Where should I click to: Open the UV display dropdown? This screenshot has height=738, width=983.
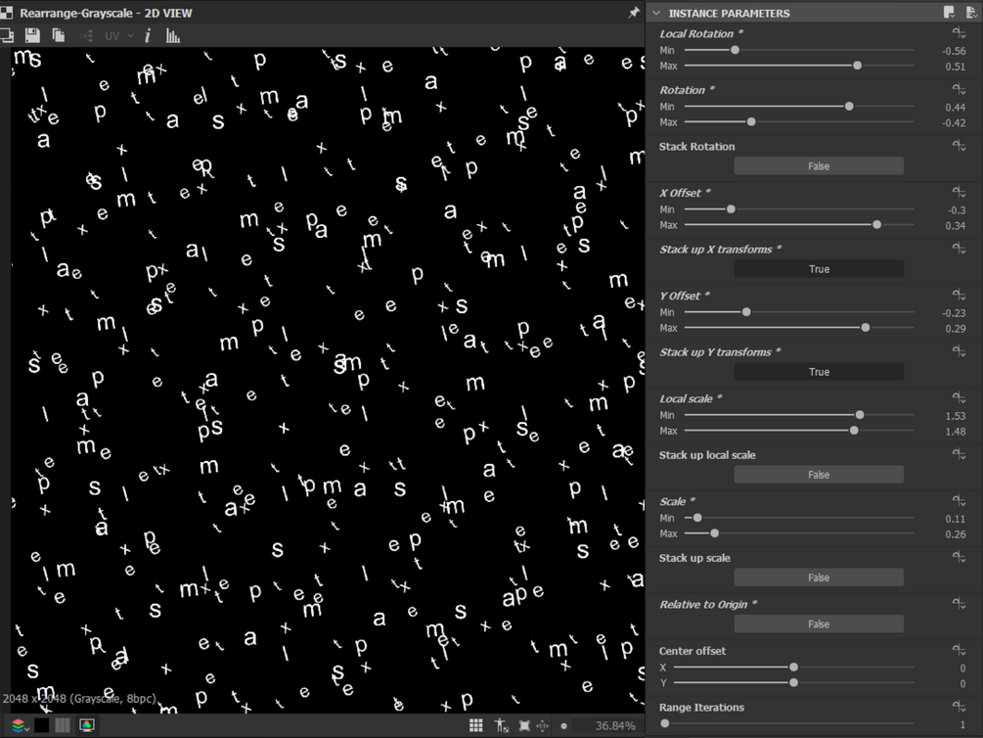click(x=119, y=36)
